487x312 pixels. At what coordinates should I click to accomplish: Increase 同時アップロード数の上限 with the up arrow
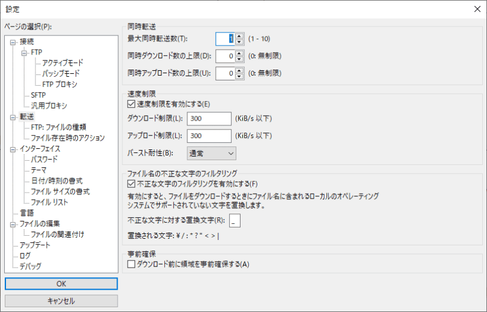(239, 70)
